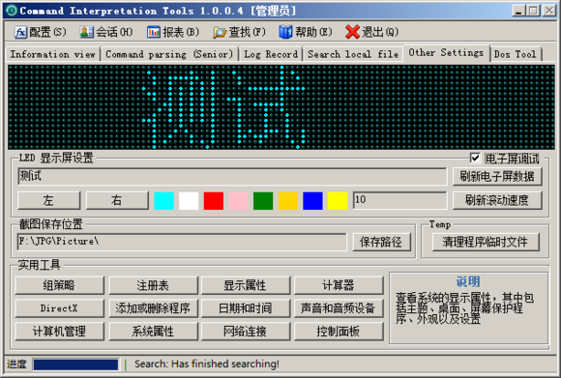This screenshot has height=378, width=561.
Task: Click the scroll speed field showing 10
Action: [x=400, y=200]
